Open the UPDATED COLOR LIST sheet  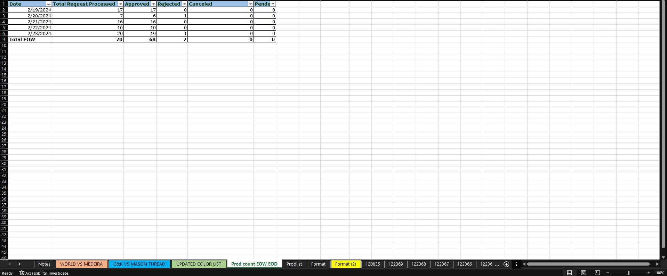click(199, 264)
